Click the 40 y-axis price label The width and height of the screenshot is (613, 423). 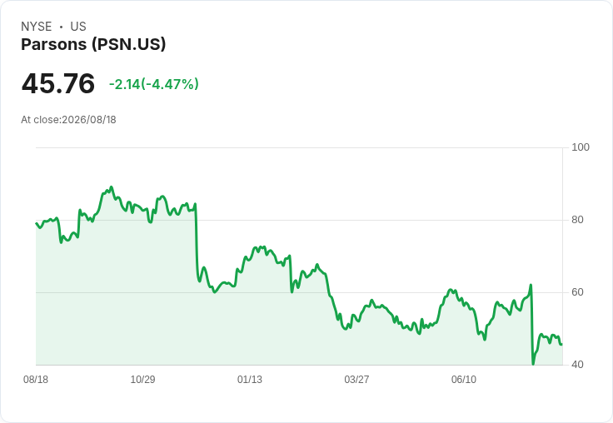[x=577, y=365]
